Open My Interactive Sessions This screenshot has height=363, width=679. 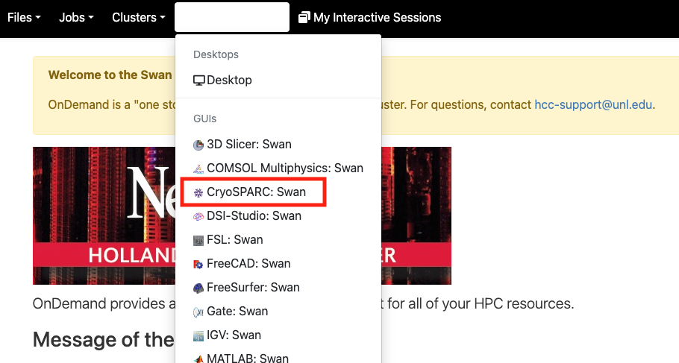pos(370,17)
